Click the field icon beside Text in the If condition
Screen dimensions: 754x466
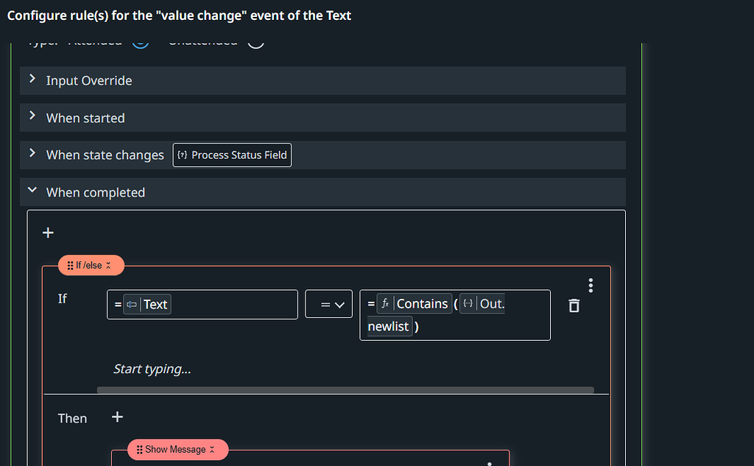coord(133,303)
